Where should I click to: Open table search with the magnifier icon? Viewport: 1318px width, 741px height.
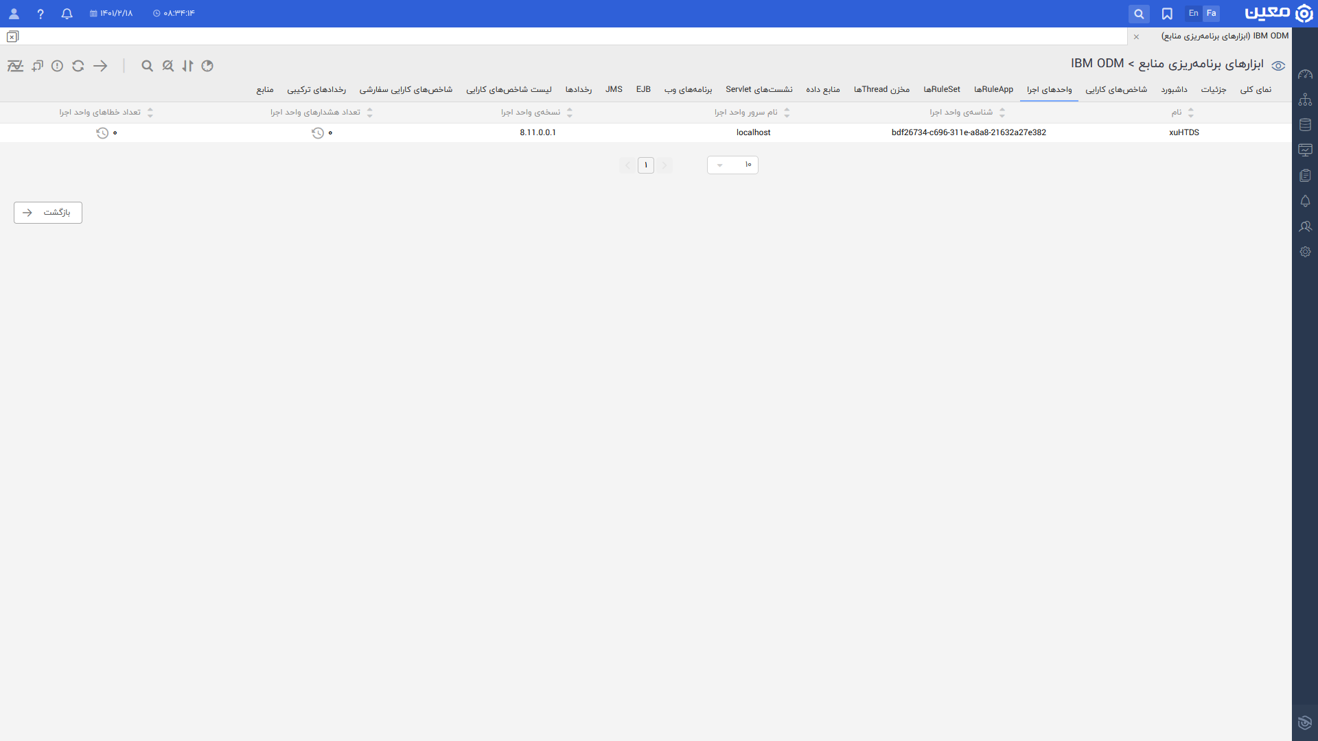click(147, 66)
